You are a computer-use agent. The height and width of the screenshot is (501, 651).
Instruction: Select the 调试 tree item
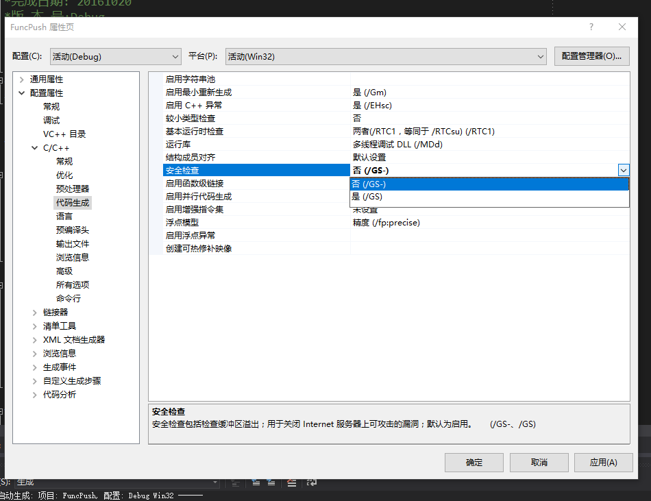pyautogui.click(x=51, y=121)
